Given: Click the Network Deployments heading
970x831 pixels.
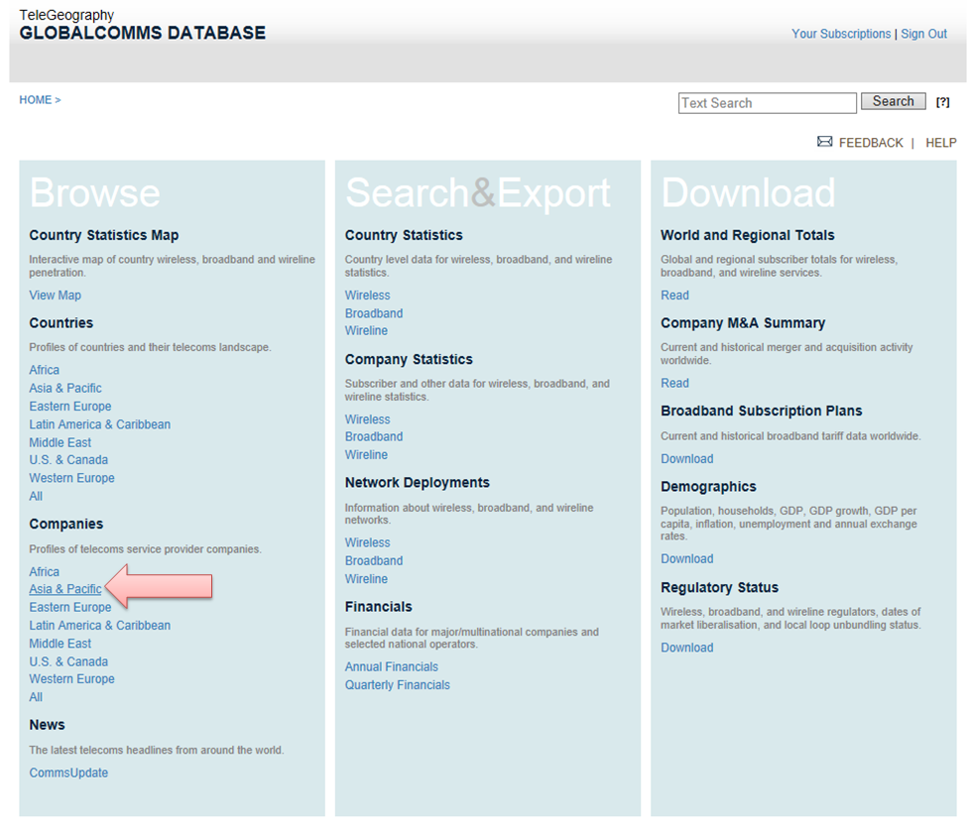Looking at the screenshot, I should [417, 482].
